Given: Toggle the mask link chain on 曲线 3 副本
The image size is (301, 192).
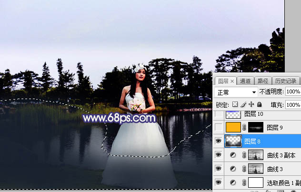Looking at the screenshot, I should [x=244, y=155].
